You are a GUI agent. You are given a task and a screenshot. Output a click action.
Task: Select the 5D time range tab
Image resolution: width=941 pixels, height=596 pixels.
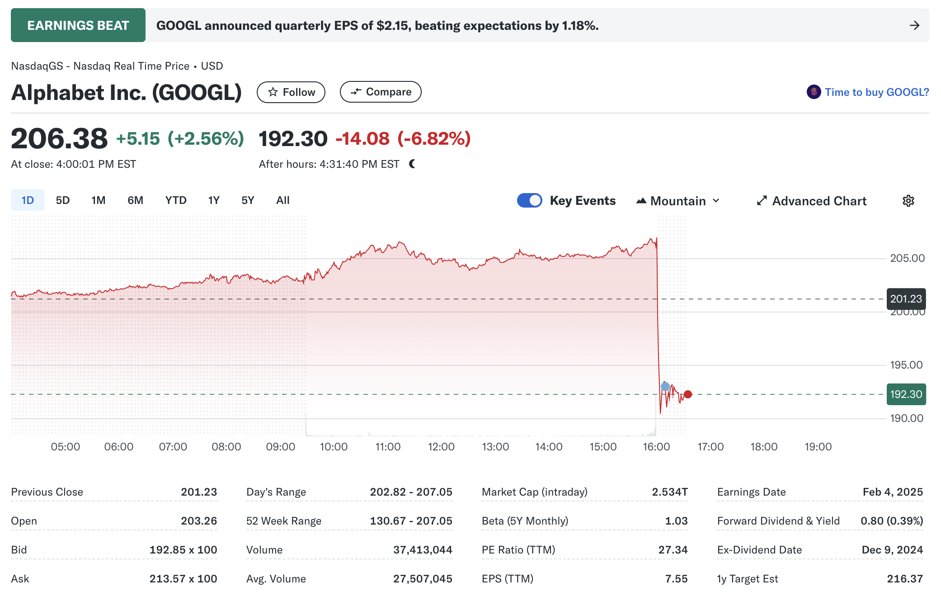62,200
